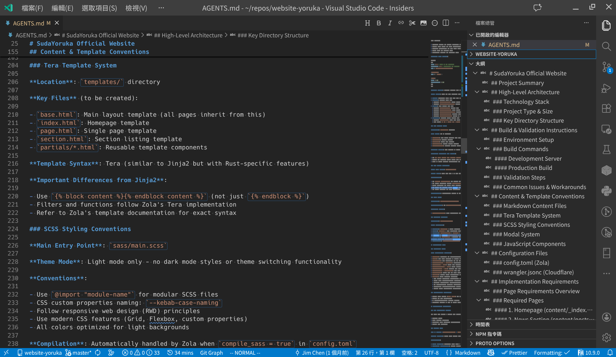The height and width of the screenshot is (357, 616).
Task: Open the Extensions view
Action: pos(606,108)
